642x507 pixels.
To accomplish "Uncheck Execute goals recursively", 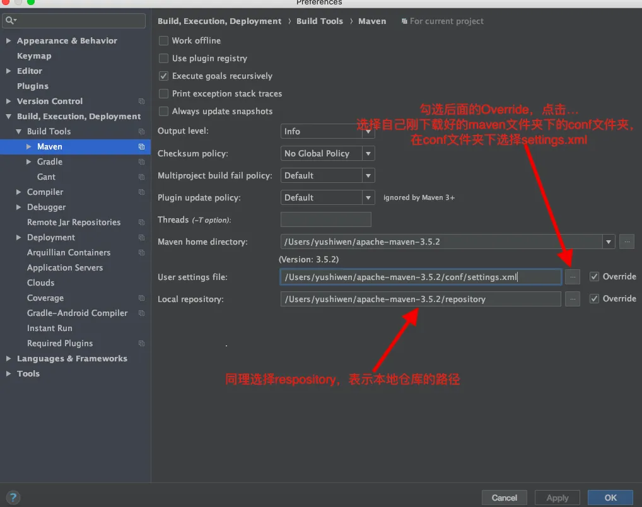I will [x=163, y=76].
